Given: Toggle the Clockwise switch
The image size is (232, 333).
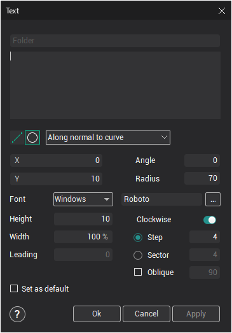Looking at the screenshot, I should pyautogui.click(x=210, y=220).
